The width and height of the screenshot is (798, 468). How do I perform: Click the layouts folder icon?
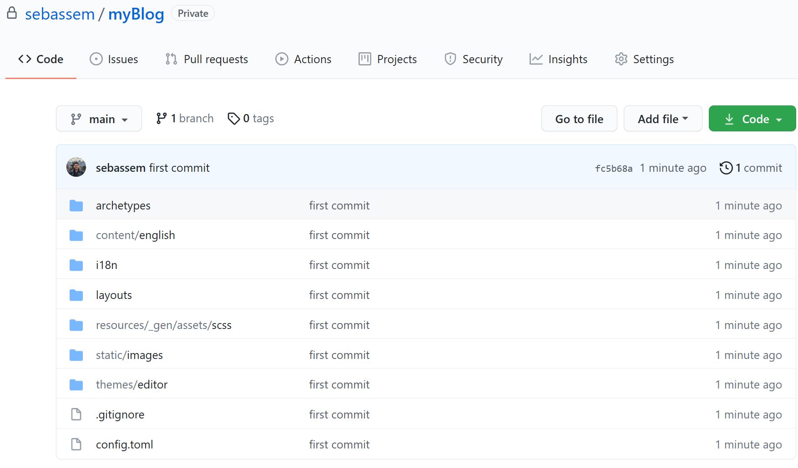click(x=76, y=295)
